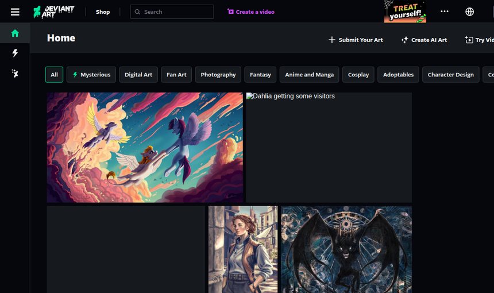Select the Home icon in sidebar

click(15, 33)
